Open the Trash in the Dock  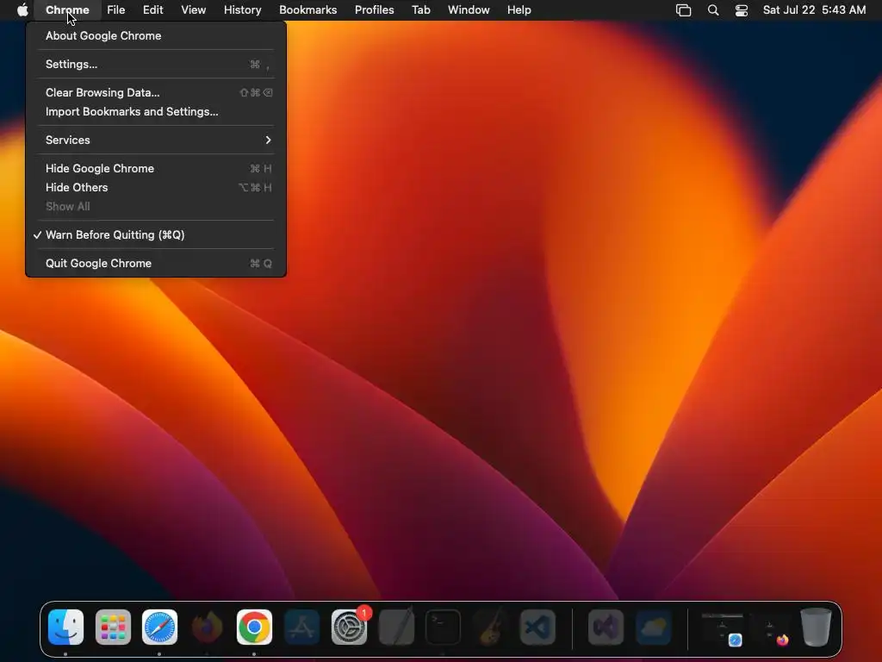coord(817,628)
